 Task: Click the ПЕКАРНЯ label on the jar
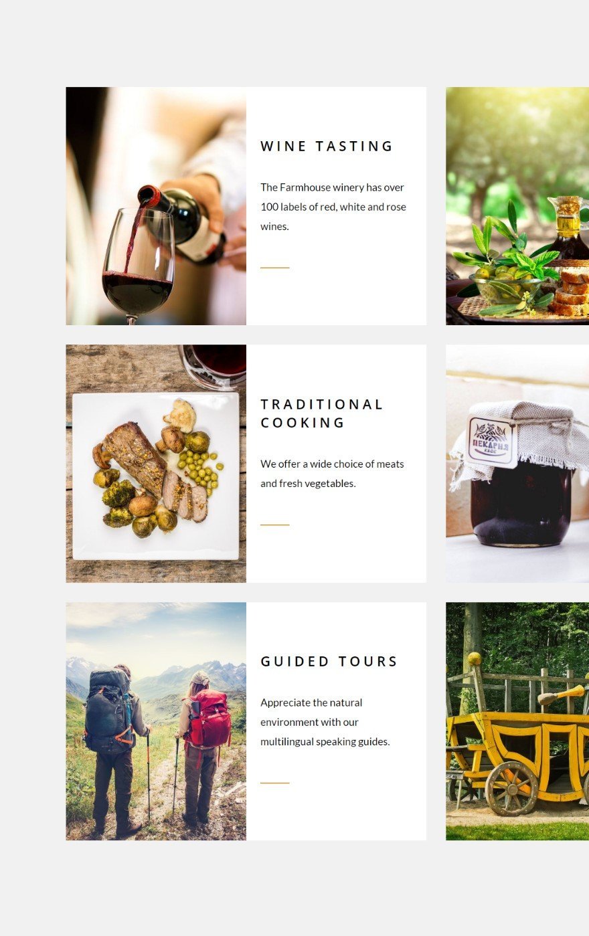click(x=491, y=442)
